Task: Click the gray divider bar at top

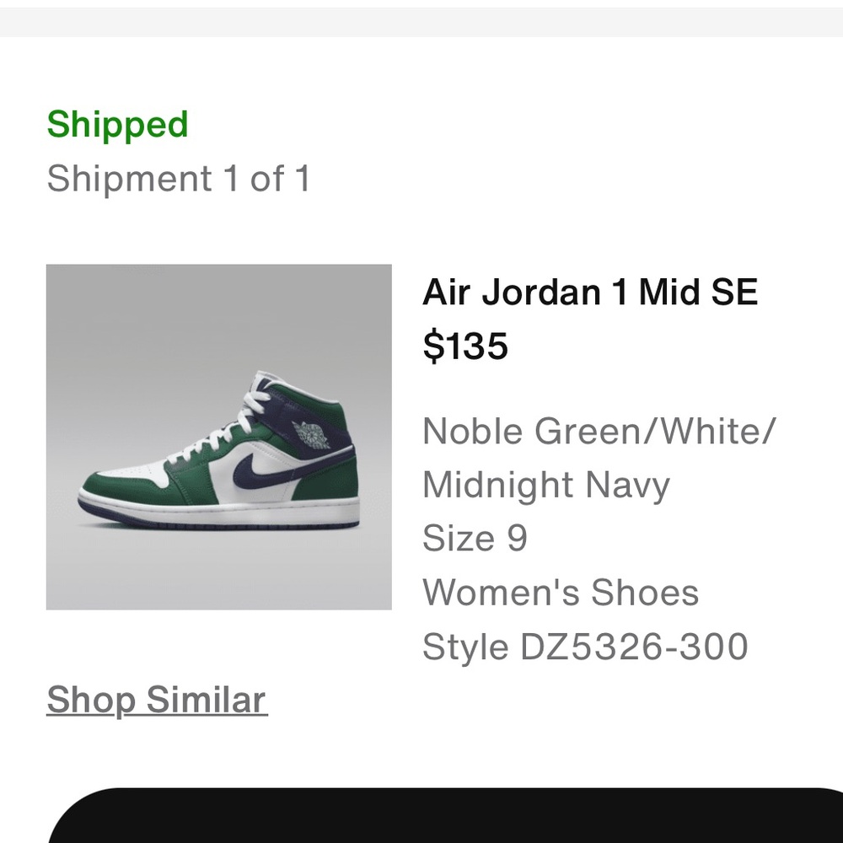Action: 421,22
